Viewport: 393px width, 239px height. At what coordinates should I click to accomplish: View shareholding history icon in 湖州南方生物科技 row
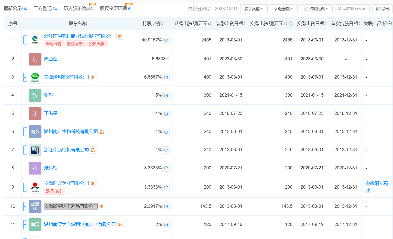tap(166, 132)
